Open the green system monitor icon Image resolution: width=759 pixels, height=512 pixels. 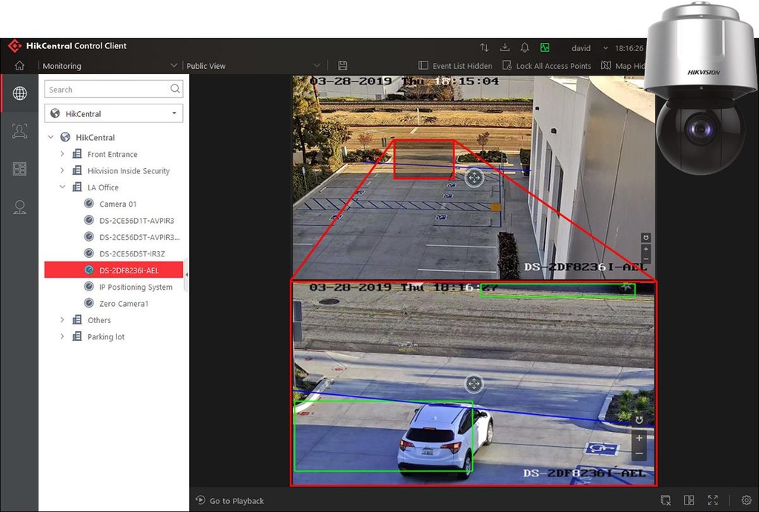(545, 47)
